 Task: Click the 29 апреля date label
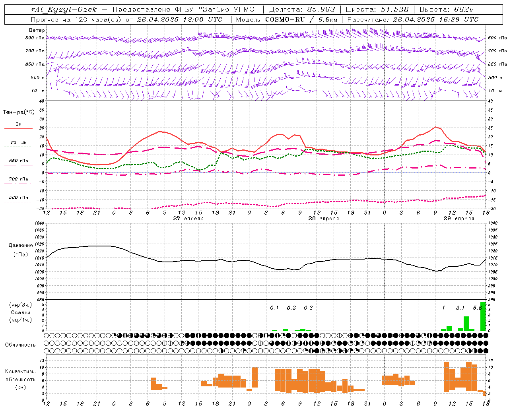tap(459, 219)
